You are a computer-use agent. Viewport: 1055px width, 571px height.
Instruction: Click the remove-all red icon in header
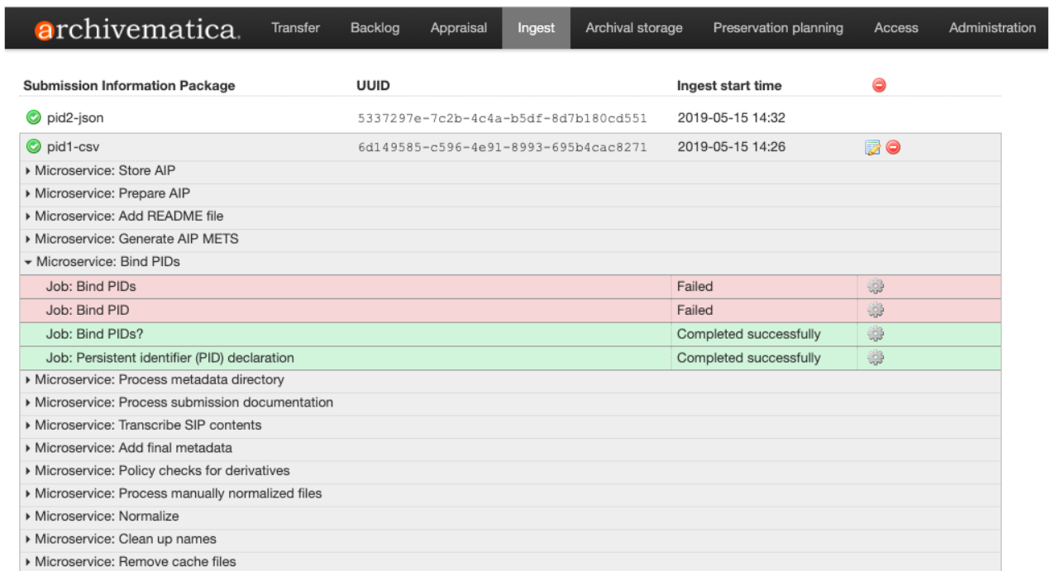tap(880, 85)
